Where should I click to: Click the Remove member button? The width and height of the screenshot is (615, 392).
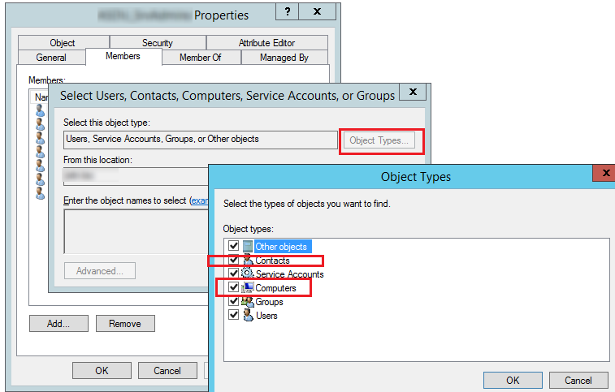125,323
